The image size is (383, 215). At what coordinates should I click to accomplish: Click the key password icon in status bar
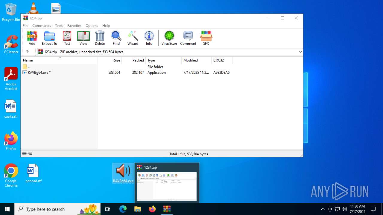(x=30, y=153)
